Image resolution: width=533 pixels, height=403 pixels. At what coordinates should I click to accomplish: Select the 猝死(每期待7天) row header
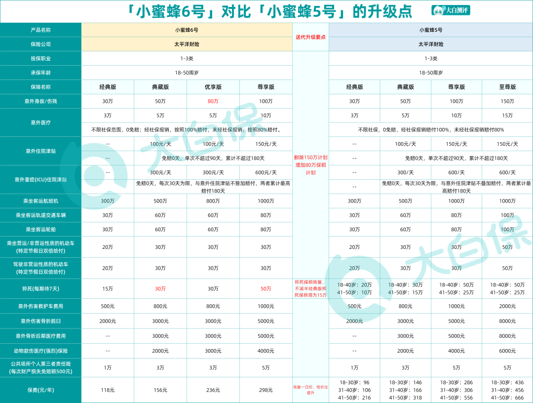coord(40,288)
